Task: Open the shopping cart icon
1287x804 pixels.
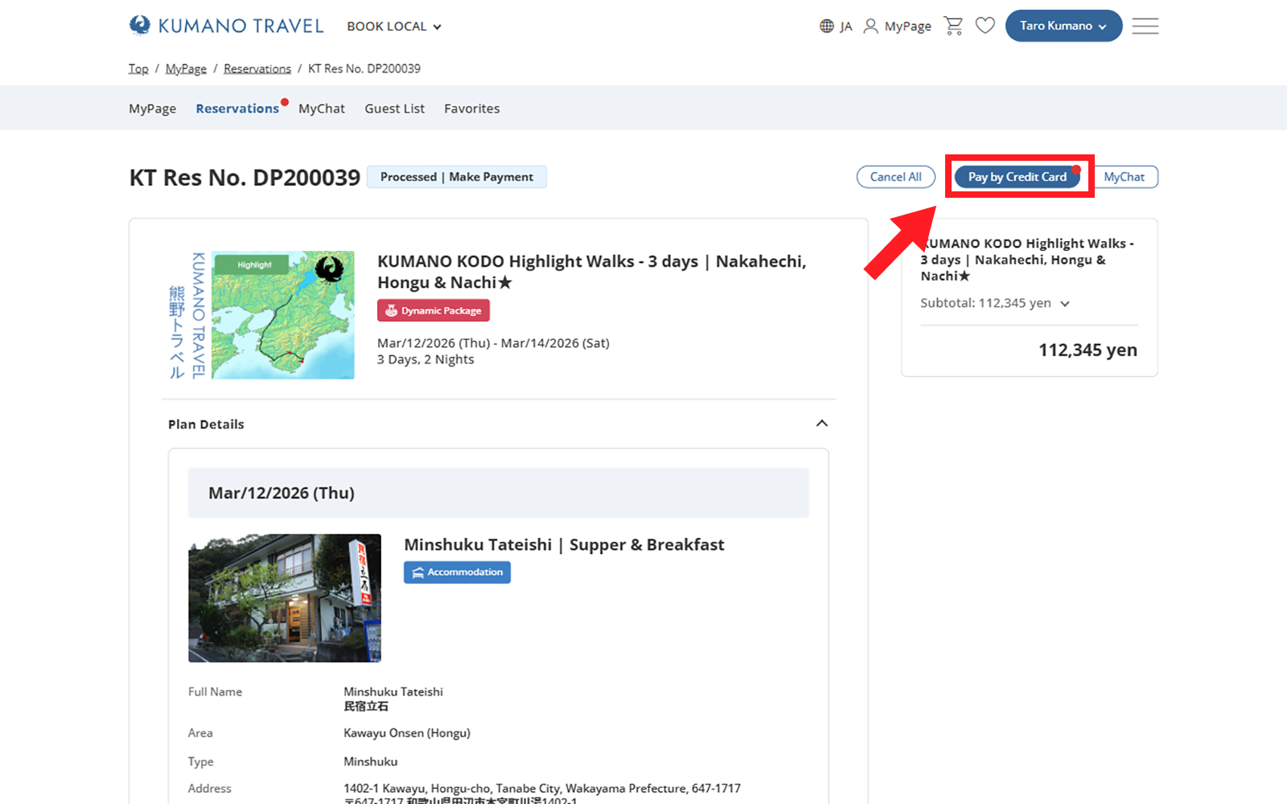Action: point(953,26)
